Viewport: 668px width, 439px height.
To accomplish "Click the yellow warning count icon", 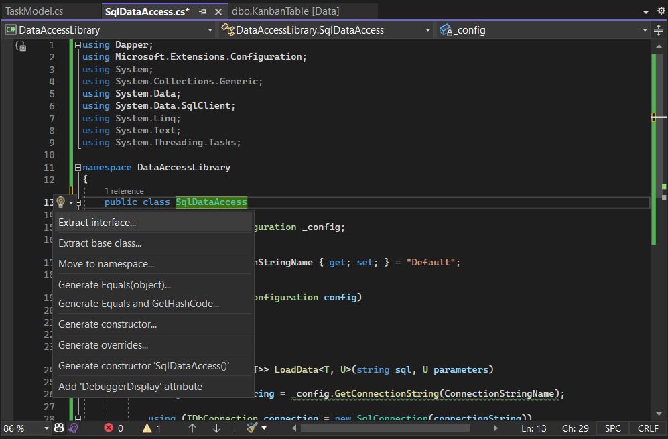I will (147, 428).
